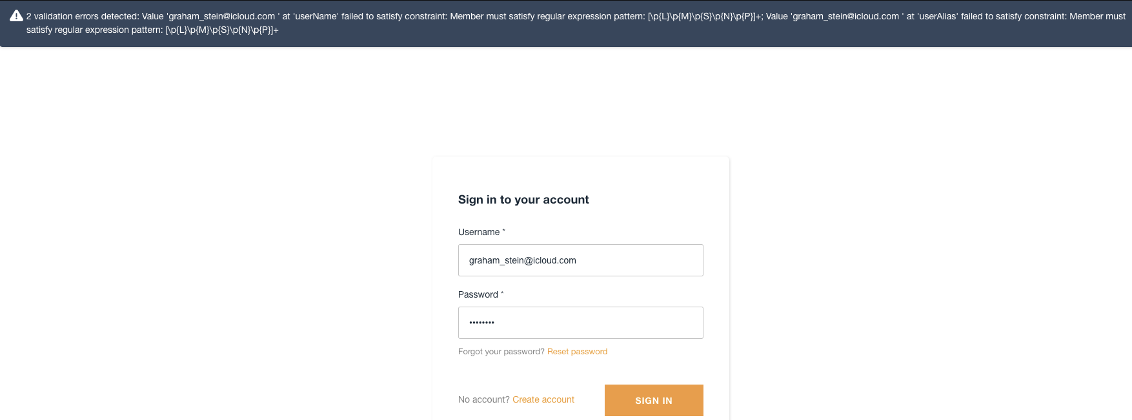Click the asterisk next to Username label
Image resolution: width=1132 pixels, height=420 pixels.
click(503, 231)
